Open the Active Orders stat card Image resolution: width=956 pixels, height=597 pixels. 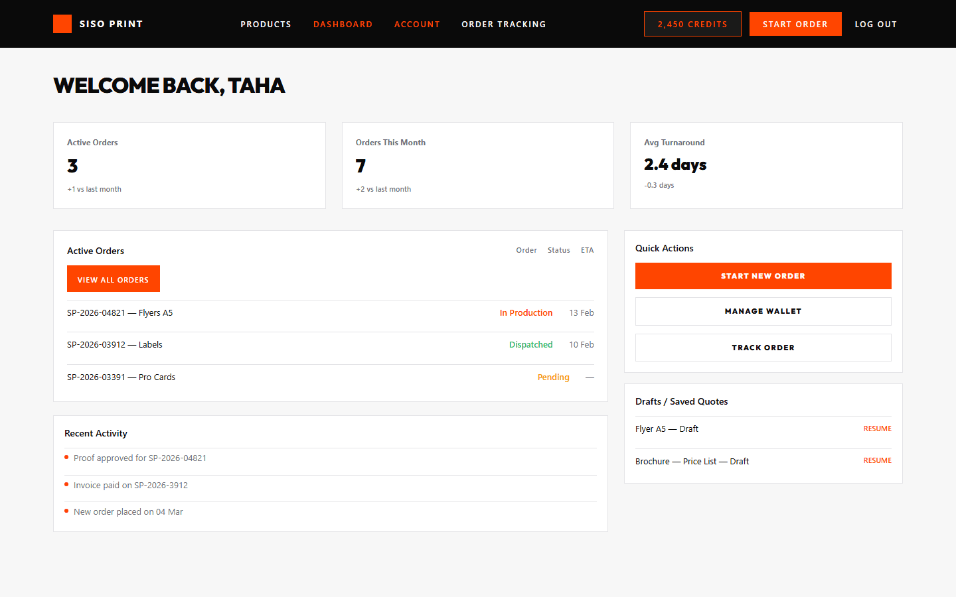tap(189, 165)
